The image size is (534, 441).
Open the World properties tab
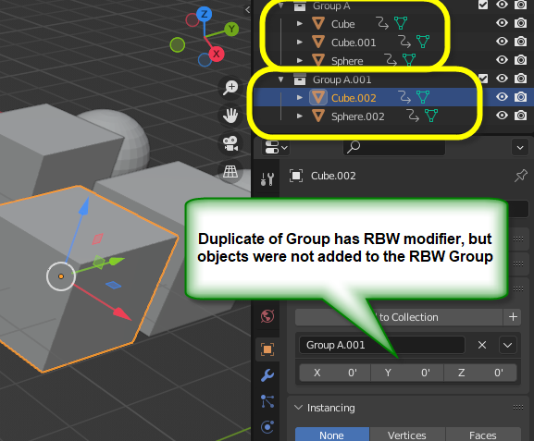coord(267,316)
